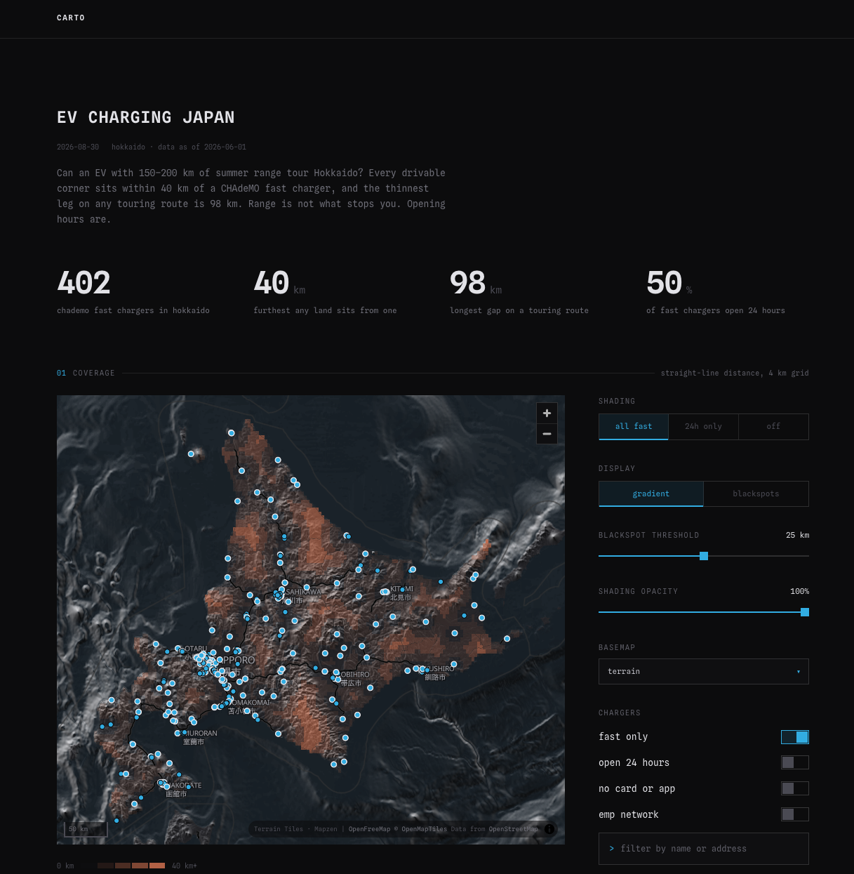Open the basemap dropdown arrow

[x=798, y=672]
